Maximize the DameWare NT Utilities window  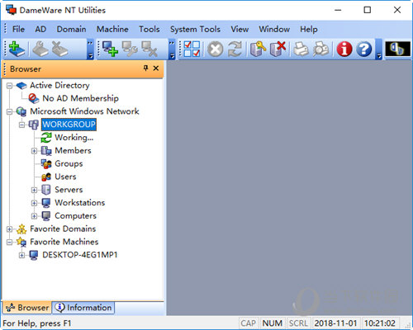click(368, 10)
